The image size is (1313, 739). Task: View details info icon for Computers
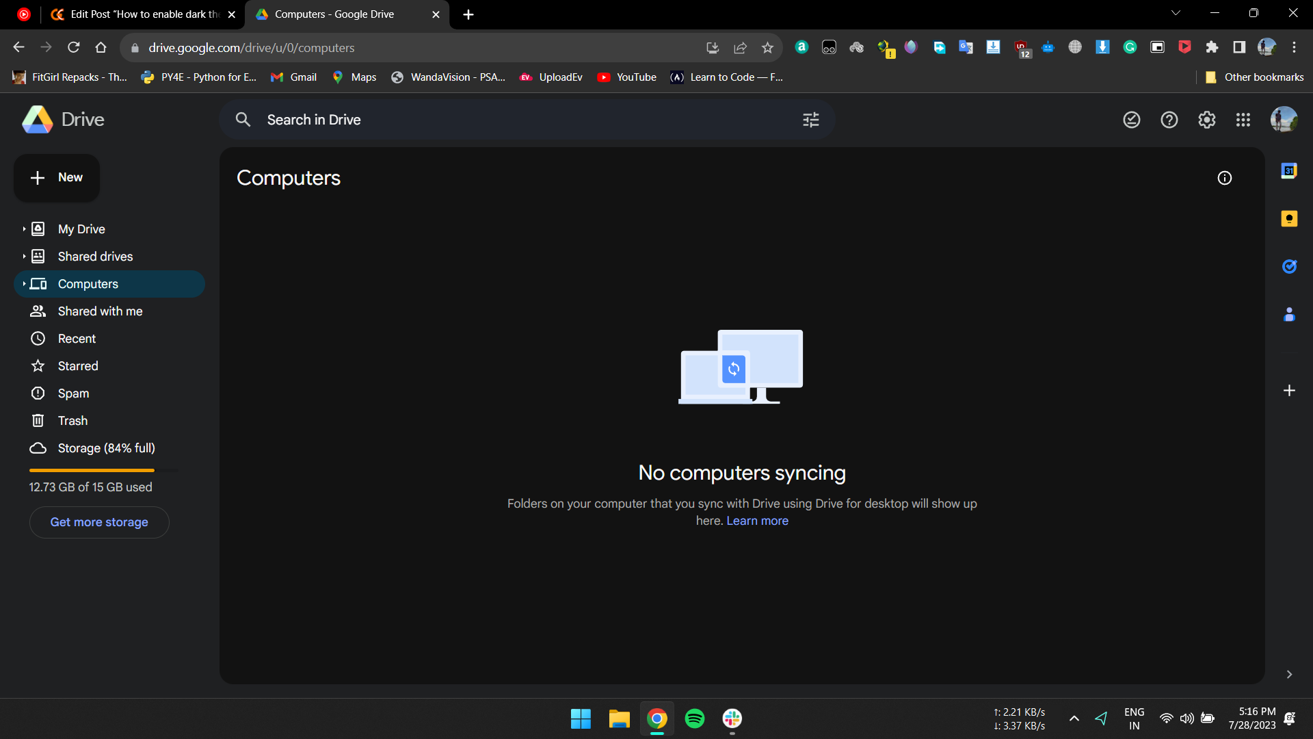1225,178
